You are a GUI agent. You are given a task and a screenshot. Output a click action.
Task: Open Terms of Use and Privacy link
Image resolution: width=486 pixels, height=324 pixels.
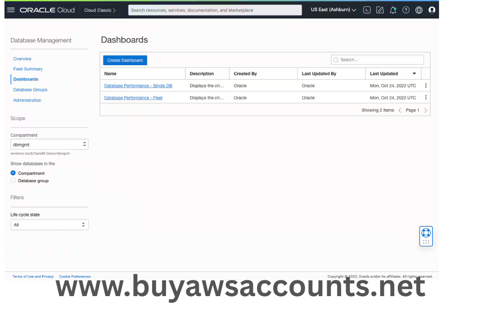pyautogui.click(x=33, y=277)
